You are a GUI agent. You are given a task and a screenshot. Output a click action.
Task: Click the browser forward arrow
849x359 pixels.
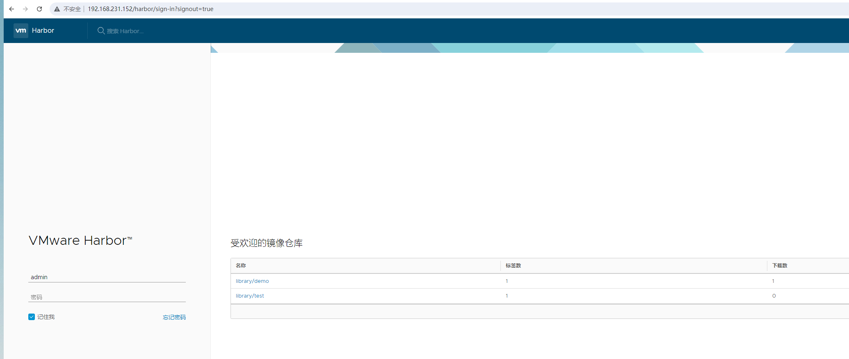[25, 9]
